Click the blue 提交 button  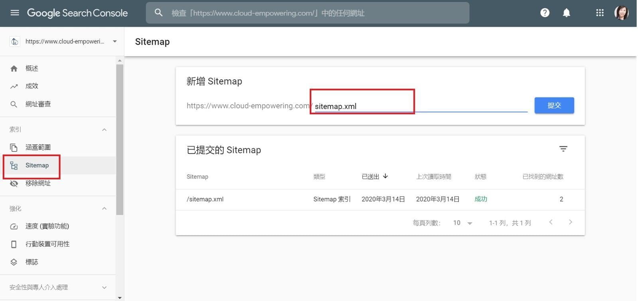(554, 105)
